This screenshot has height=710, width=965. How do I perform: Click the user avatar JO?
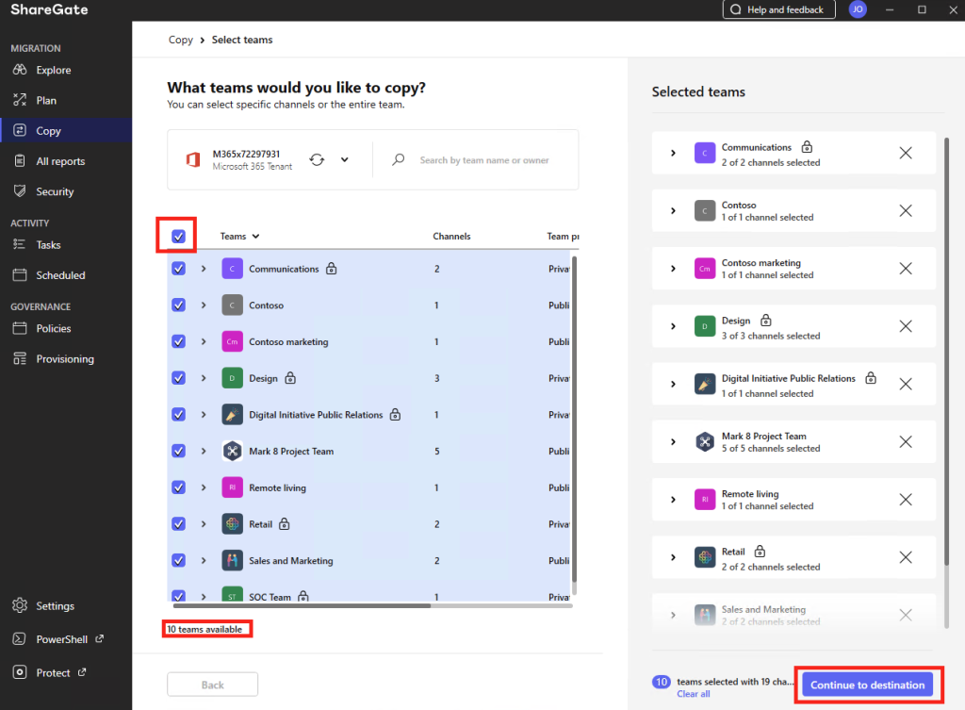[x=858, y=9]
